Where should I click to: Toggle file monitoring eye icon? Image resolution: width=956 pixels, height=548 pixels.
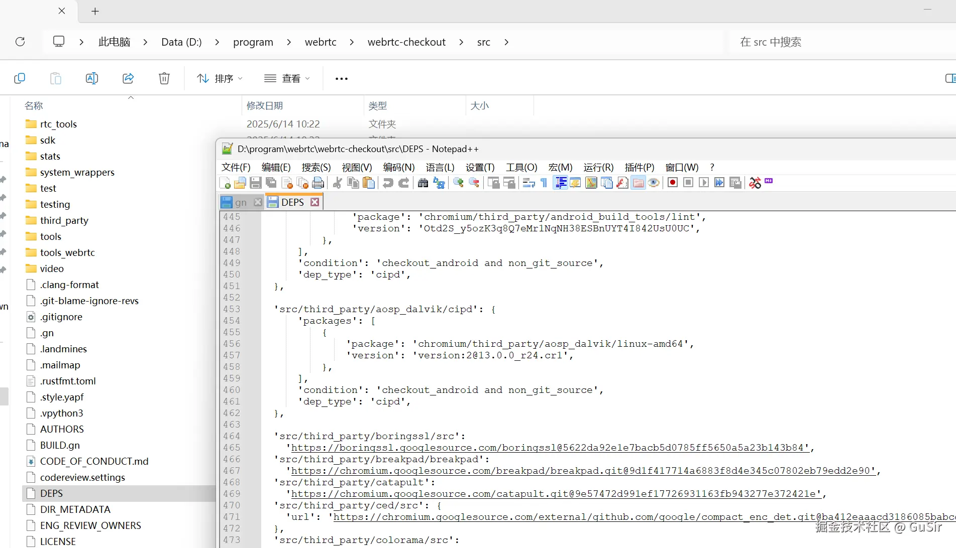pos(654,183)
